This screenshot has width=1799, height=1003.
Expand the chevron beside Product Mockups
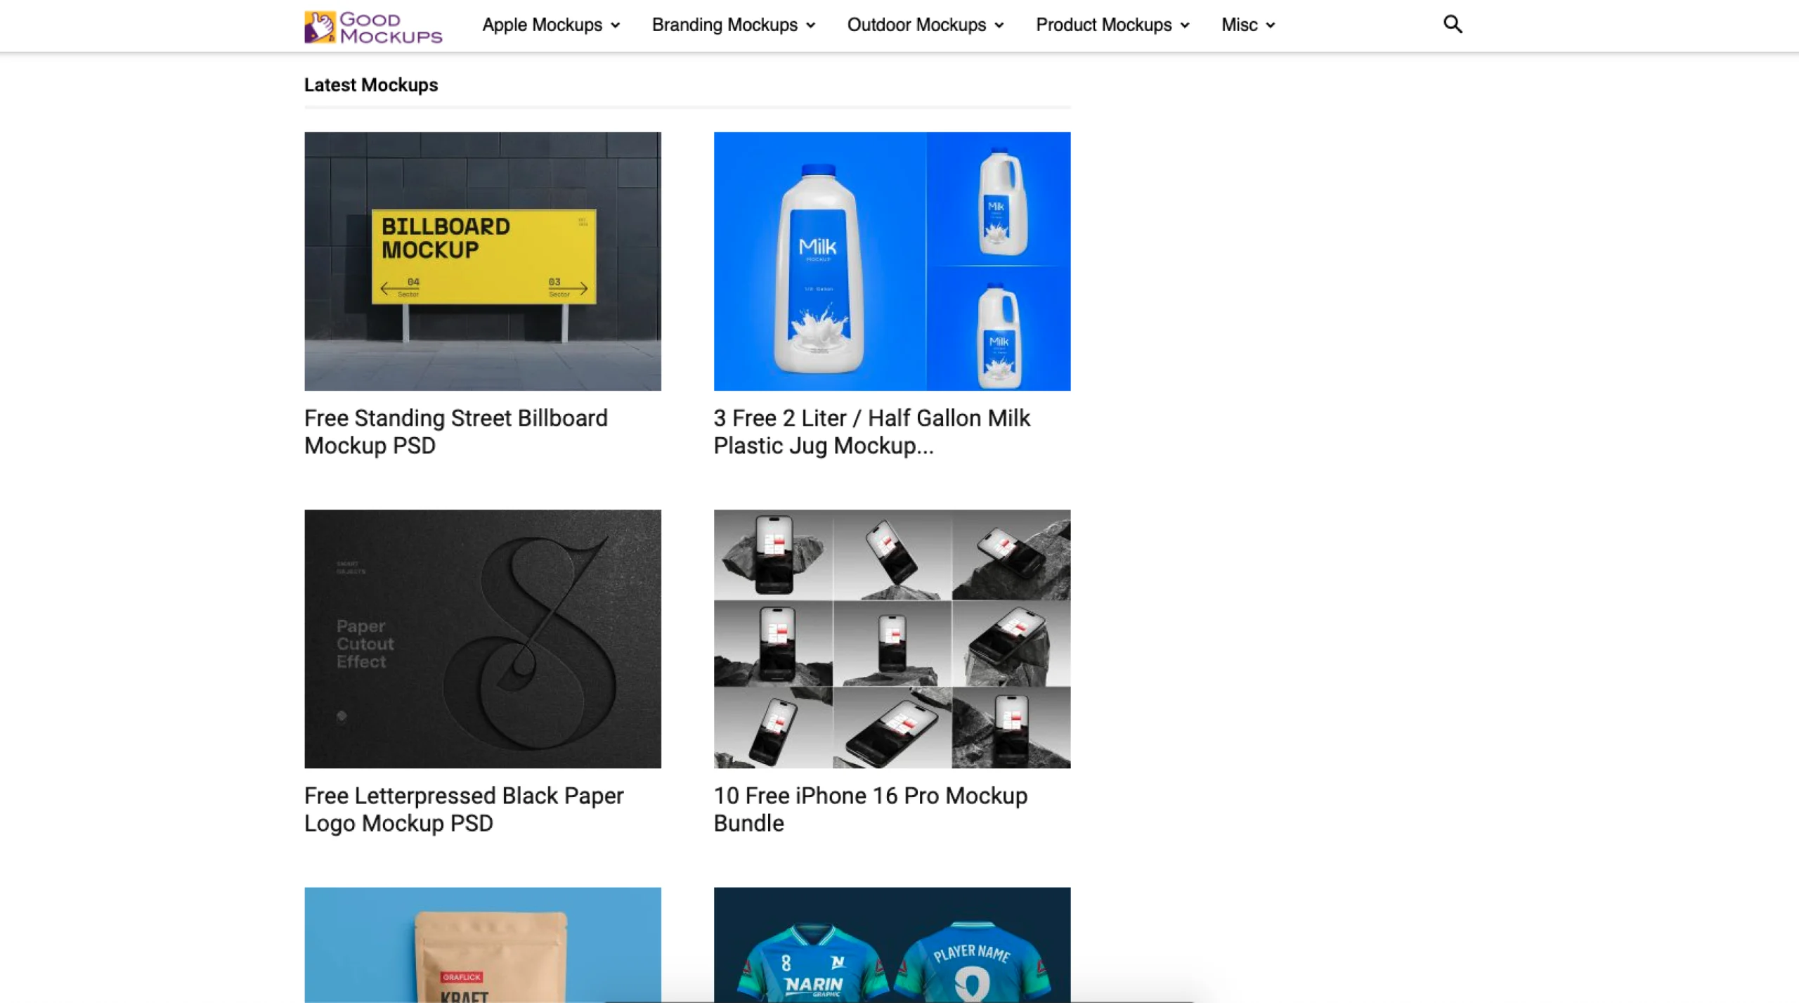click(x=1184, y=26)
